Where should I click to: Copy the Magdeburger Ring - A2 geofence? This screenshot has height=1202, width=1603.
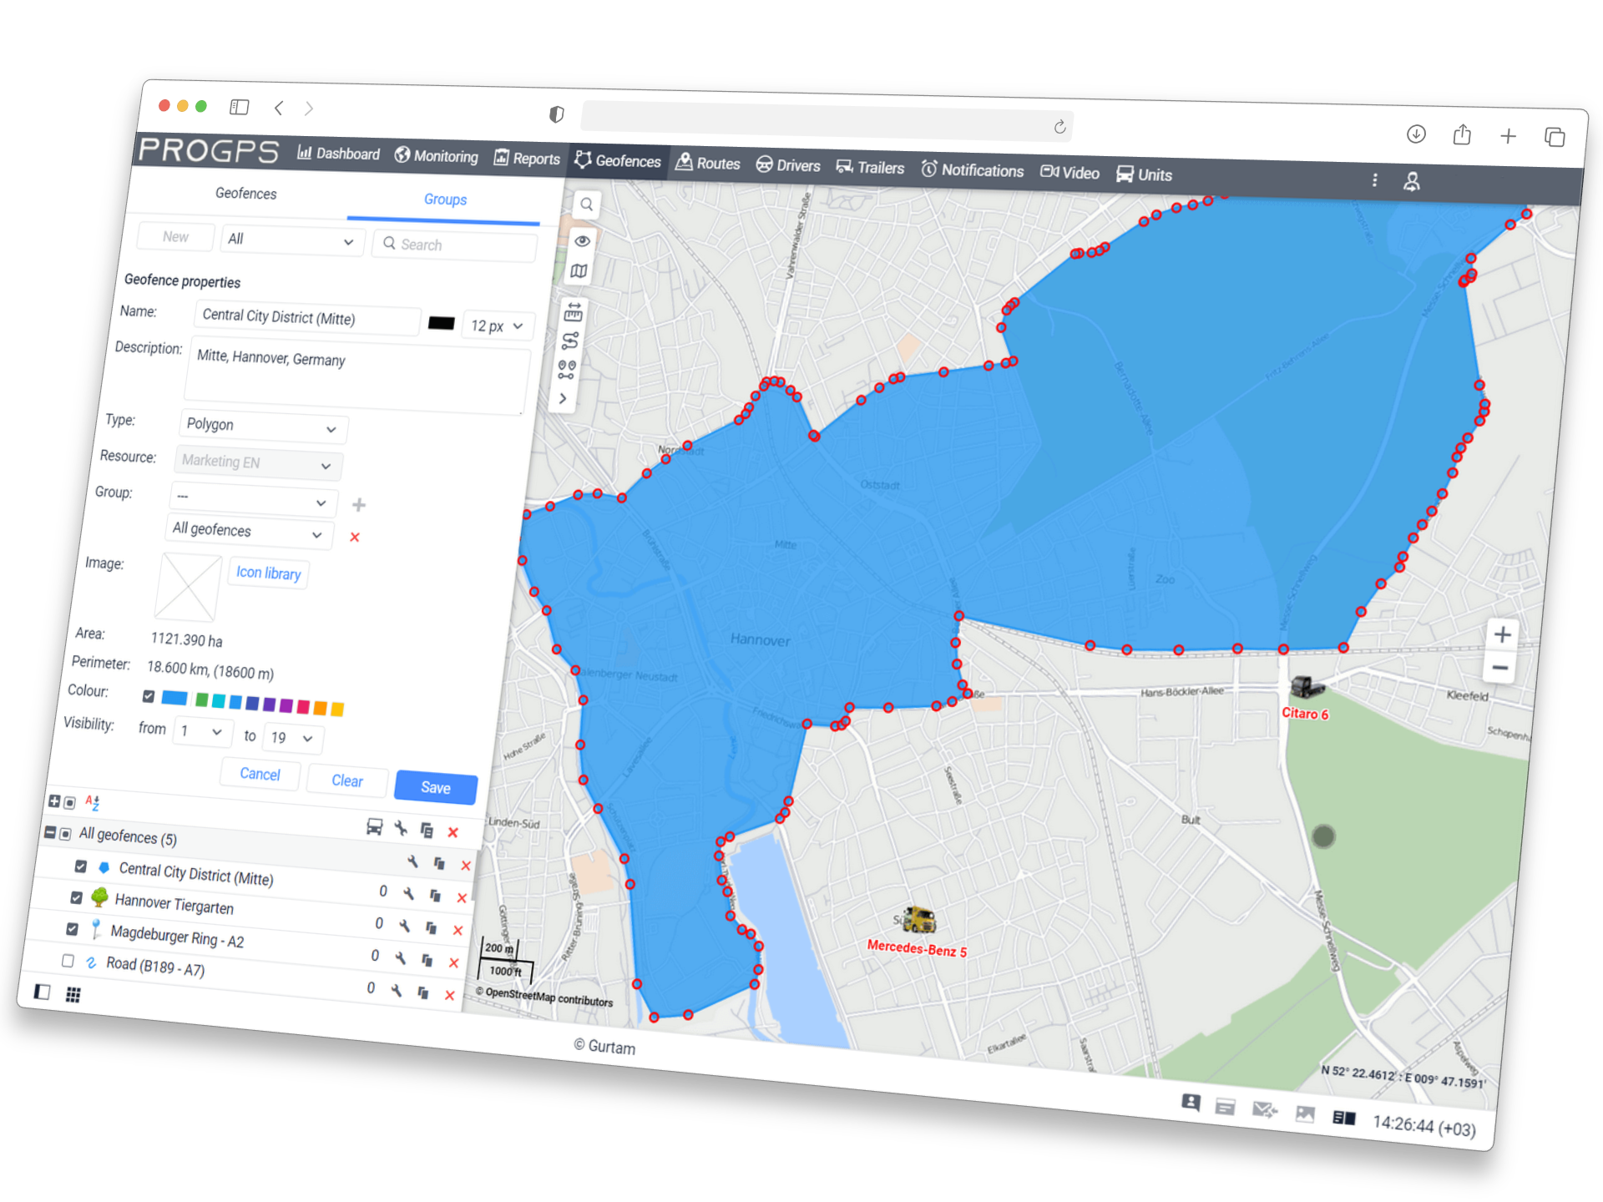[431, 927]
